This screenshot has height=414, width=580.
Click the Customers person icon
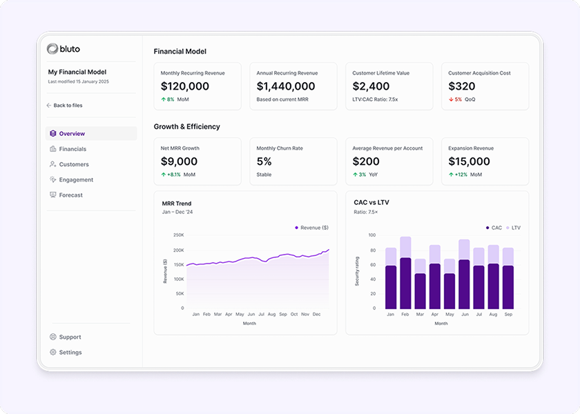[x=53, y=164]
